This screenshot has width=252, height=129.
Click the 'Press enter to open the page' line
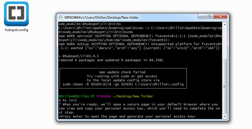[127, 116]
